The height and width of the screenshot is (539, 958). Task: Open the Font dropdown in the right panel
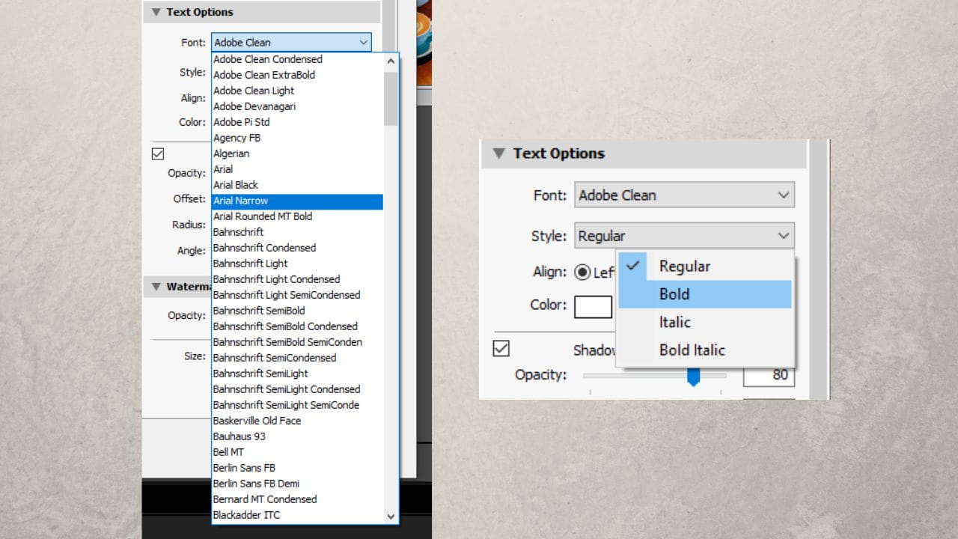[684, 195]
